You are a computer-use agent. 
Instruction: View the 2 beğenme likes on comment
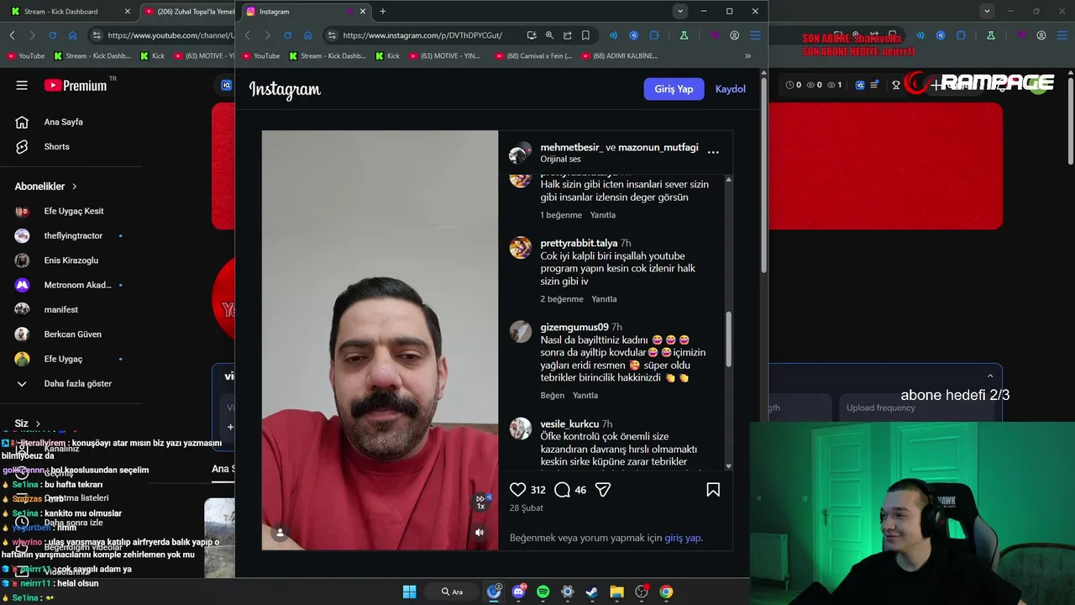pos(562,298)
